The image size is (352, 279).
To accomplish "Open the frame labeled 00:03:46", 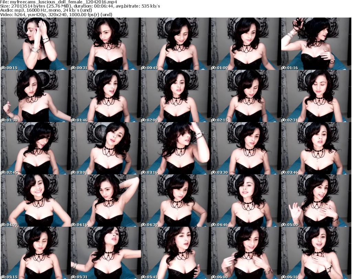I will (x=316, y=148).
